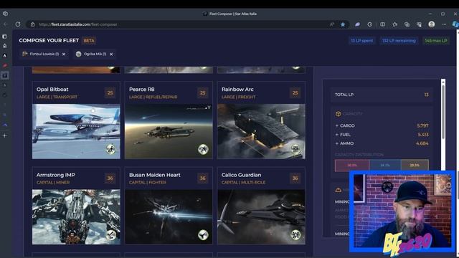Open the browser Favorites list icon
The width and height of the screenshot is (459, 258).
pos(395,24)
